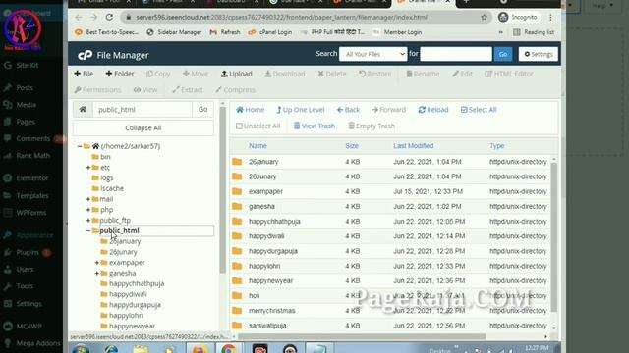Open Reading list in browser
This screenshot has height=353, width=629.
point(534,32)
